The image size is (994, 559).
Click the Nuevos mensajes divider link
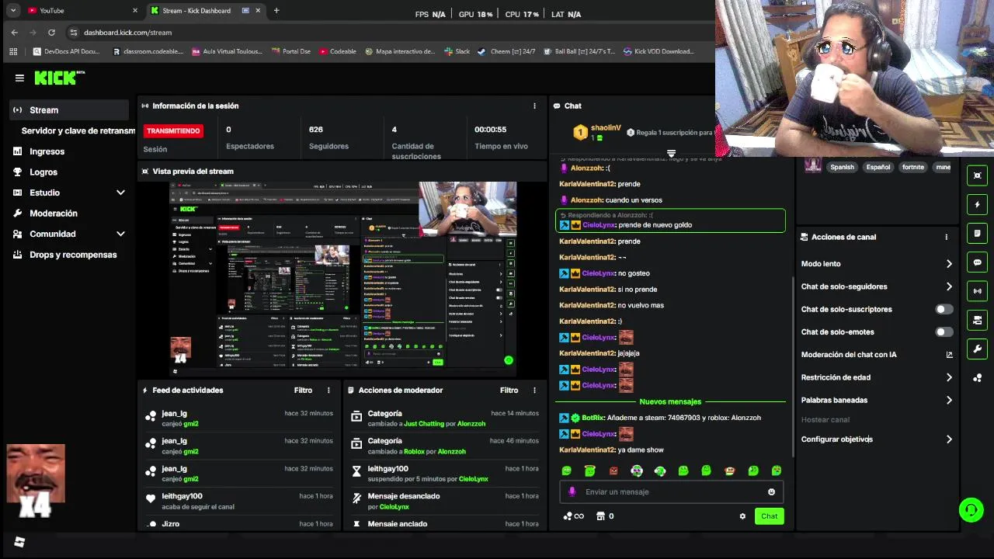[x=670, y=402]
